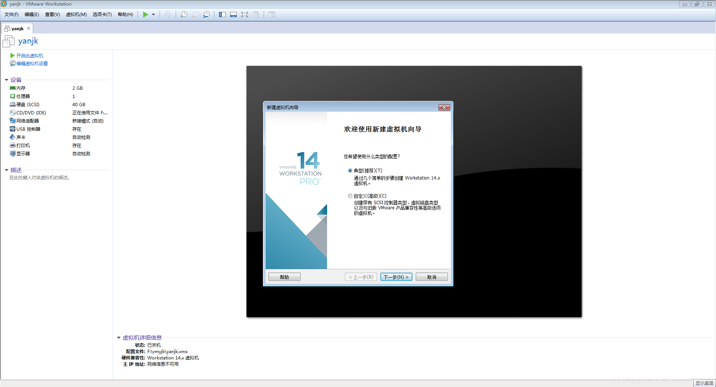Open the 选项卡(T) menu
Screen dimensions: 716x387
click(x=102, y=15)
